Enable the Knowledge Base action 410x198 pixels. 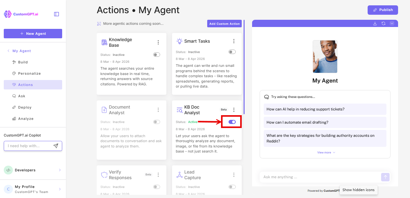point(156,54)
